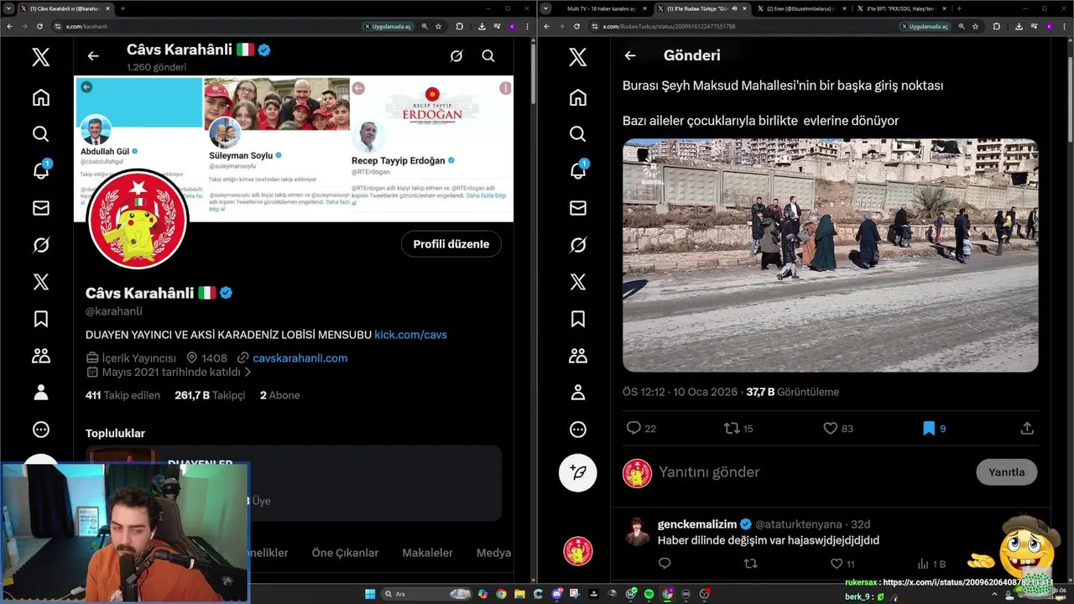Click 261,7 B Takipçi followers count

click(x=210, y=395)
